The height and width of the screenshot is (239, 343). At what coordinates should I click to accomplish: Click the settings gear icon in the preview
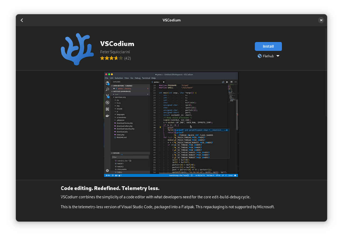click(107, 170)
